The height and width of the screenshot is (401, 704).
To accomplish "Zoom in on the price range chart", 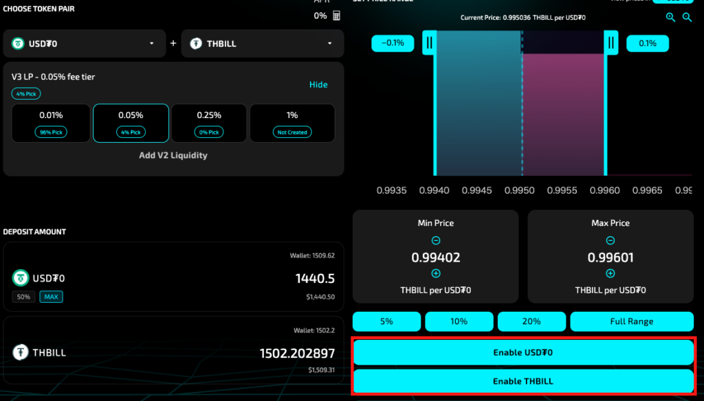I will point(670,18).
